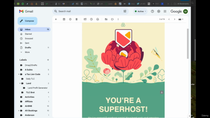Delete this email with trash icon
210x118 pixels.
tap(76, 19)
